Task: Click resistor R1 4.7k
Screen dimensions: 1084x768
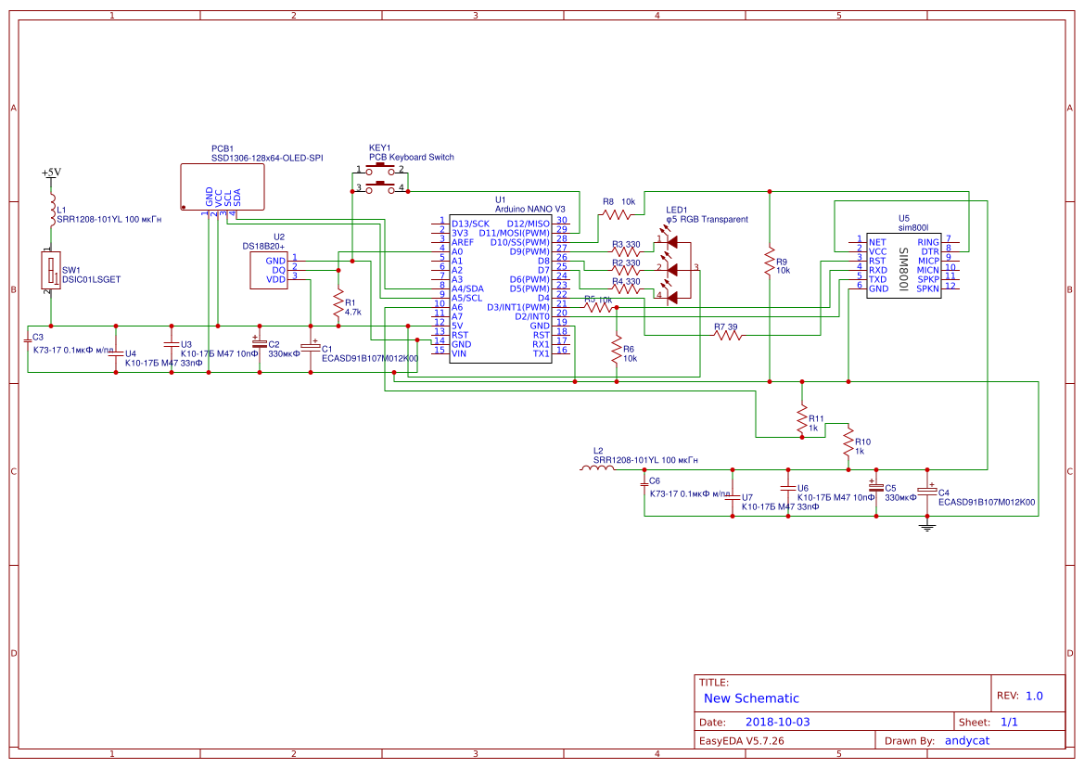Action: coord(338,301)
